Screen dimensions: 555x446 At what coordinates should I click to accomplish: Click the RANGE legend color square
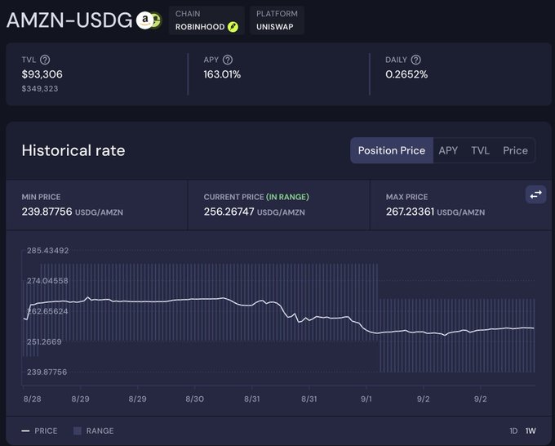78,430
